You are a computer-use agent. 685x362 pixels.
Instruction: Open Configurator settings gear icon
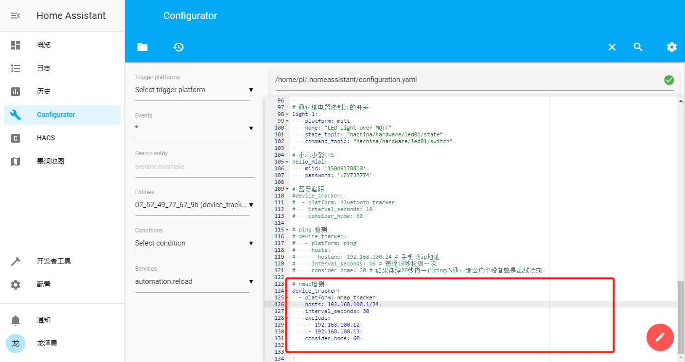pyautogui.click(x=671, y=47)
